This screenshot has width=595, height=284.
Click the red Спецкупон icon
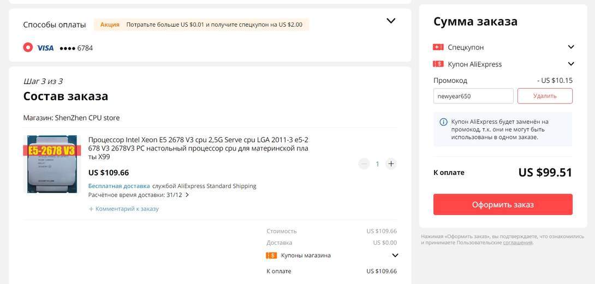click(438, 47)
